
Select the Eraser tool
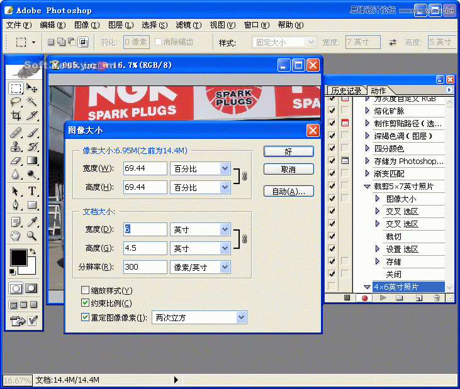tap(16, 160)
